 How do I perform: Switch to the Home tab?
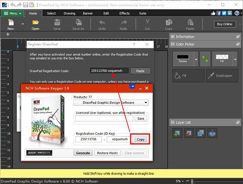33,13
